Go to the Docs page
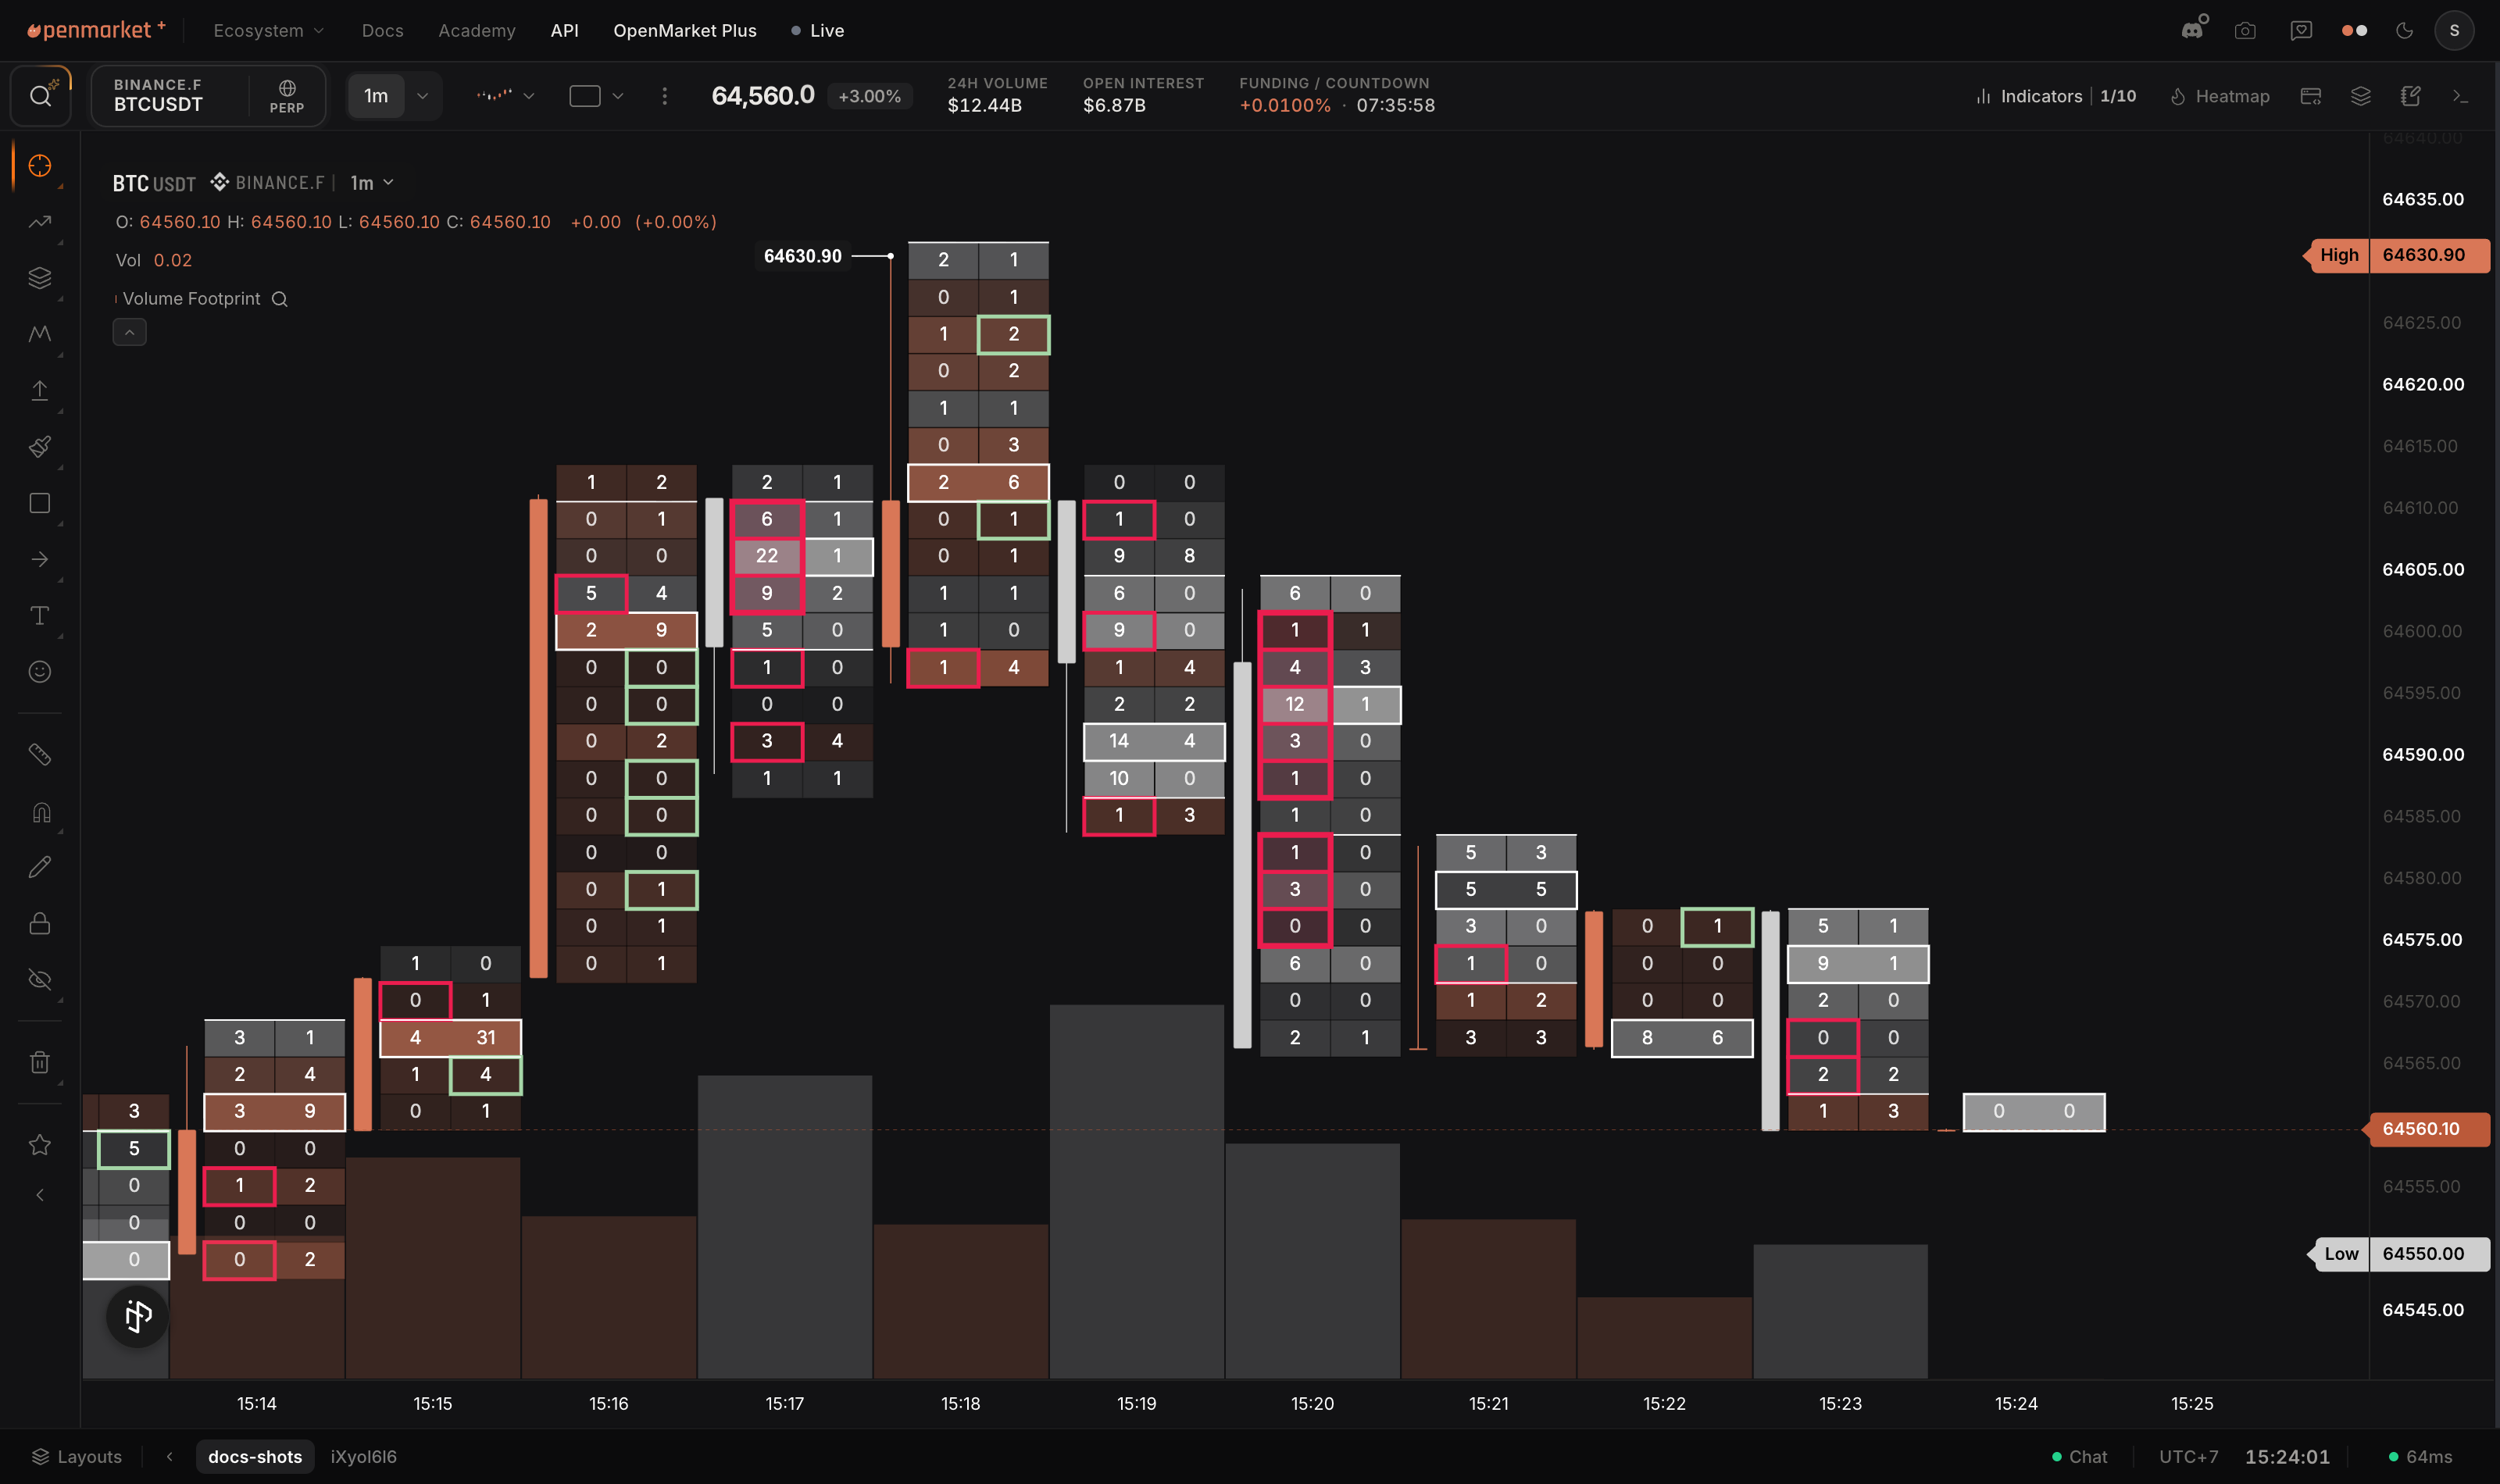The width and height of the screenshot is (2500, 1484). tap(383, 31)
